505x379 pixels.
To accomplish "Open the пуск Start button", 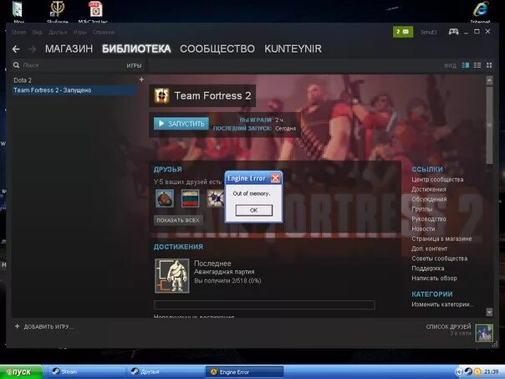I will [21, 372].
